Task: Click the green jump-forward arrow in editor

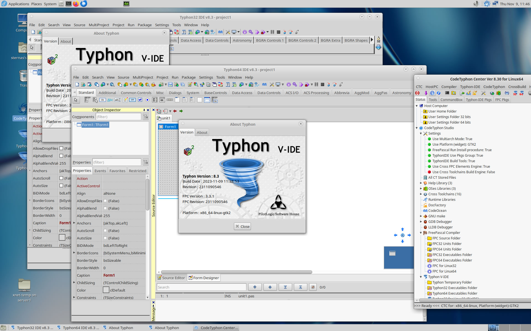Action: [181, 111]
